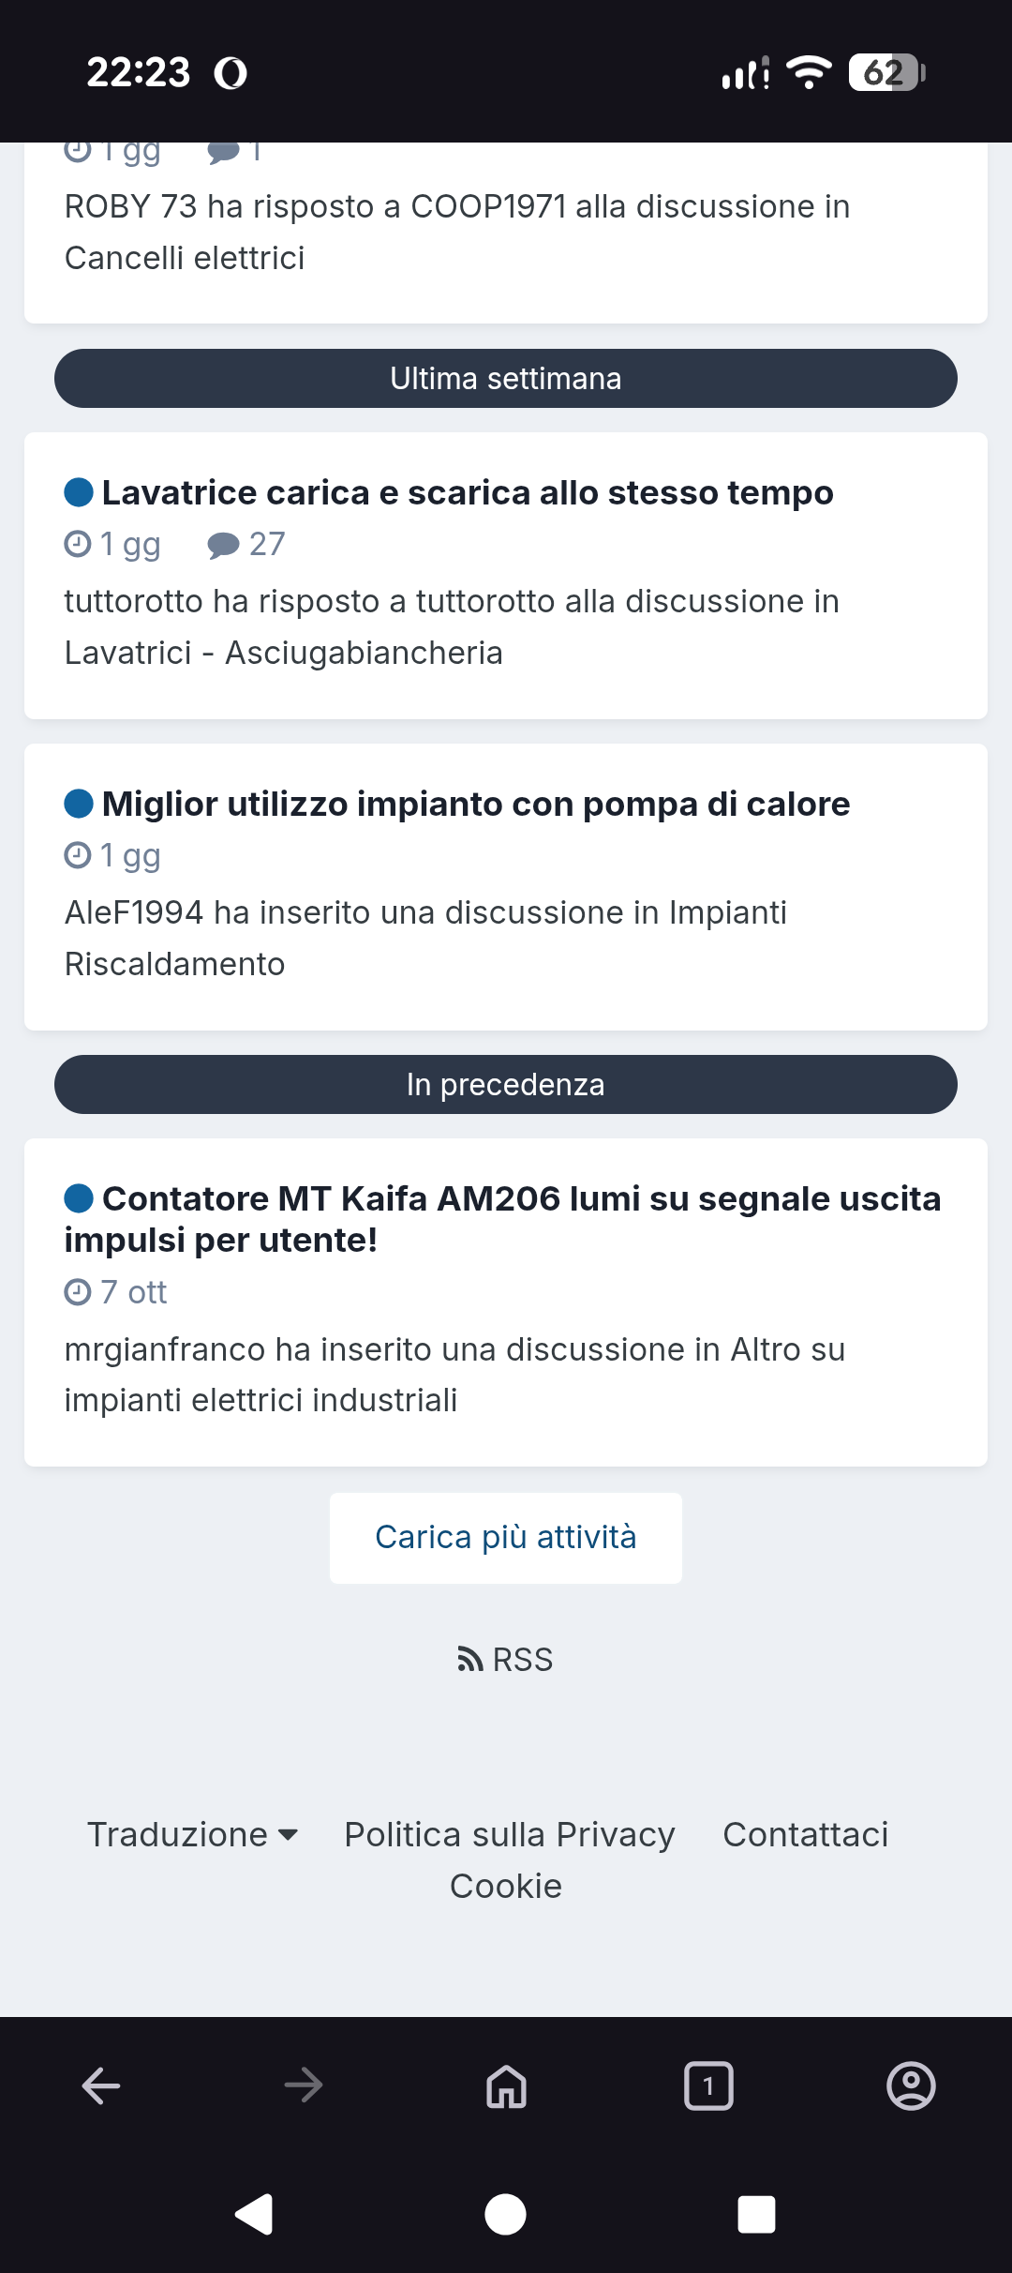Expand the Traduzione dropdown
Screen dimensions: 1012x2273
point(192,1834)
